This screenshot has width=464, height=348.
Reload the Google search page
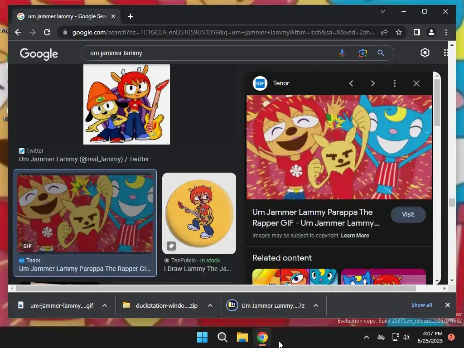[47, 32]
